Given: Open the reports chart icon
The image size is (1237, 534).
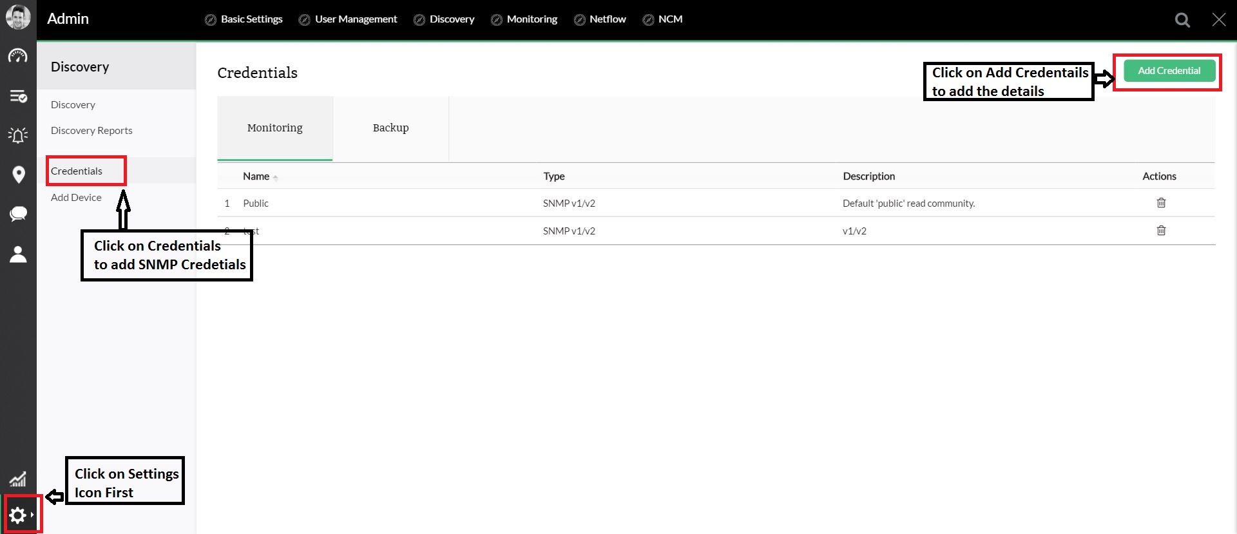Looking at the screenshot, I should click(x=18, y=479).
